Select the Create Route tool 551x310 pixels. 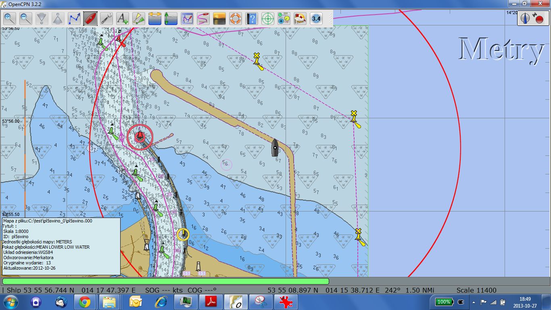tap(74, 19)
